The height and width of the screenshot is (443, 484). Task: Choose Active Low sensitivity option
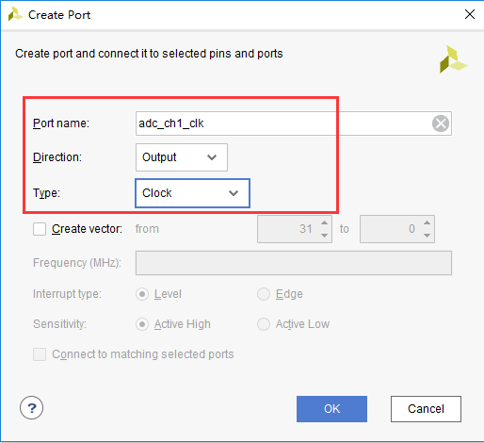264,324
